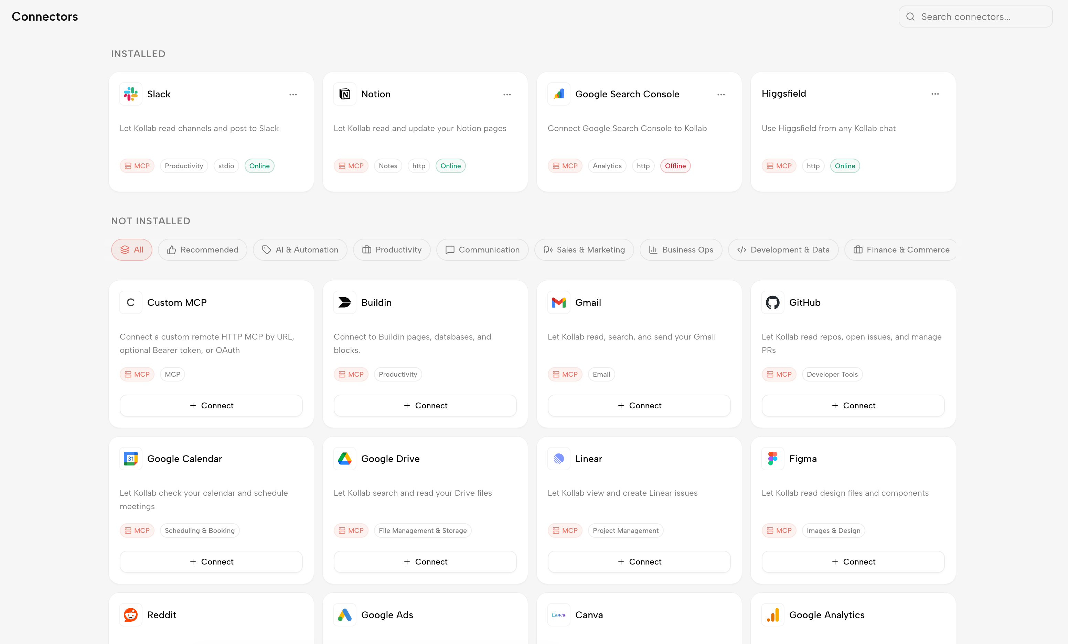Focus the Search connectors field
Image resolution: width=1068 pixels, height=644 pixels.
pos(975,17)
